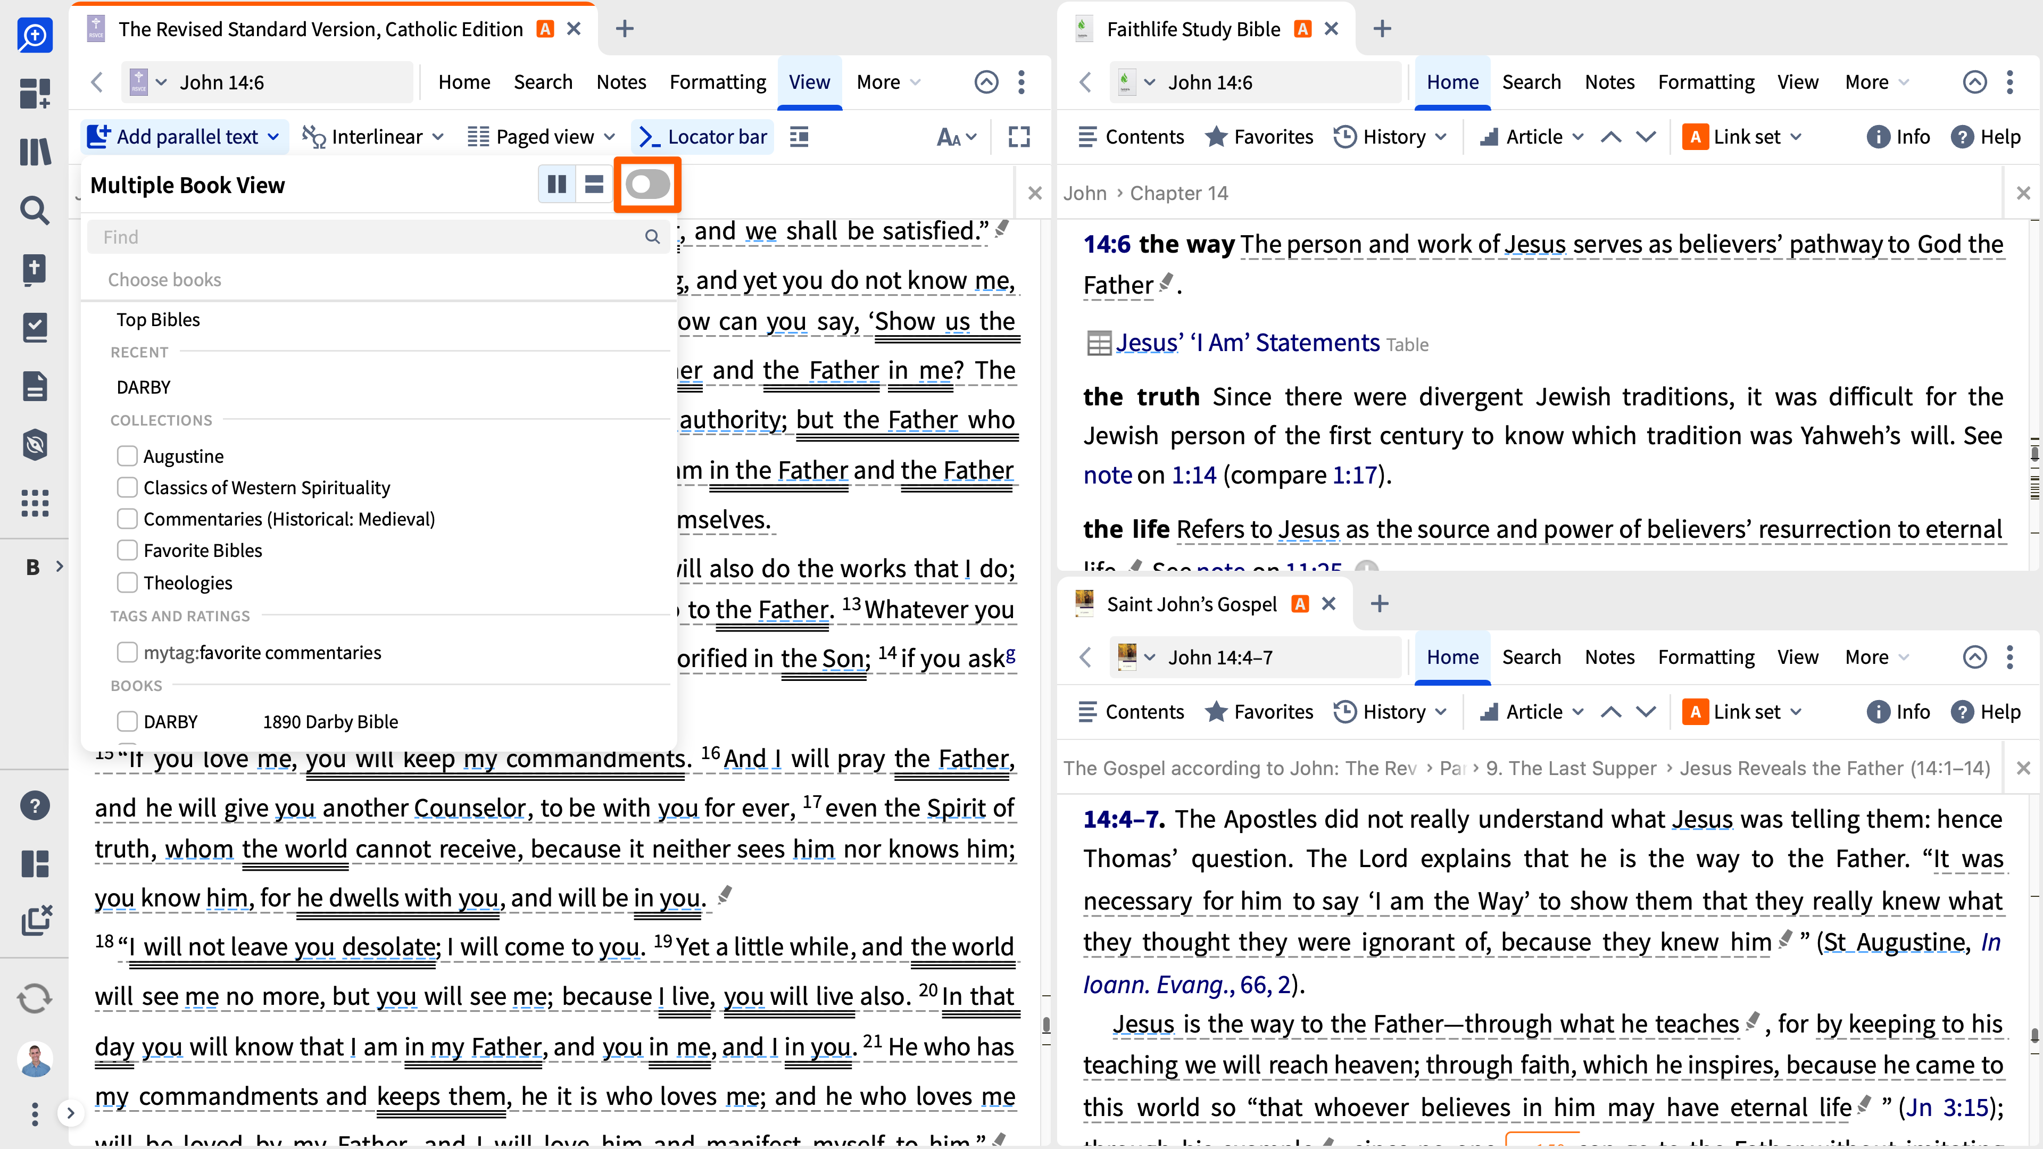Click Chapter 14 breadcrumb in Faithlife Study Bible
Image resolution: width=2043 pixels, height=1149 pixels.
[x=1178, y=194]
